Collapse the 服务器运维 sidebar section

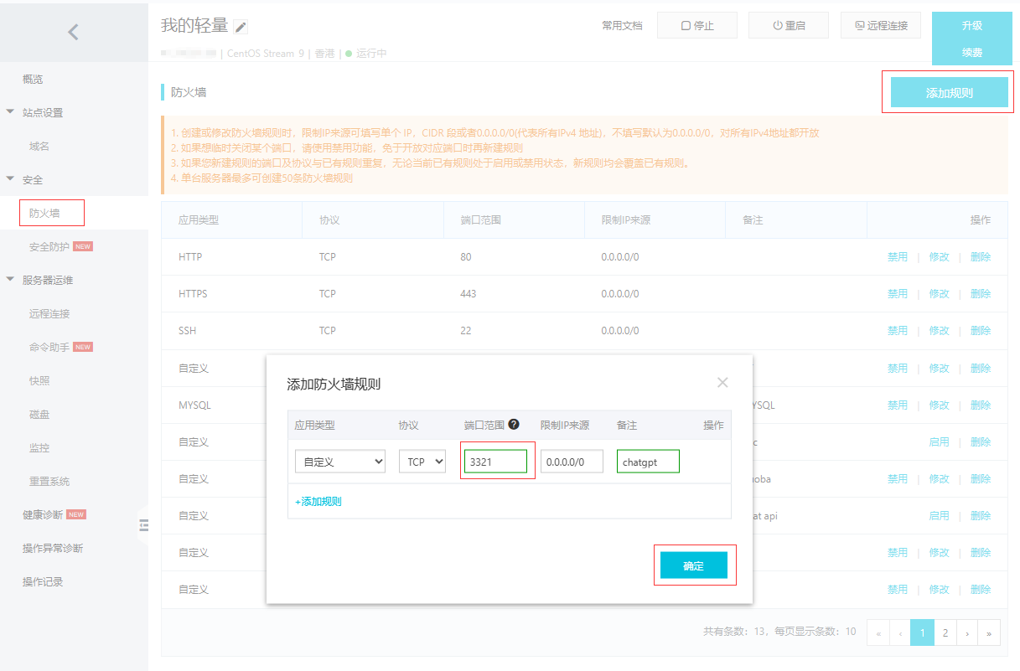click(11, 280)
